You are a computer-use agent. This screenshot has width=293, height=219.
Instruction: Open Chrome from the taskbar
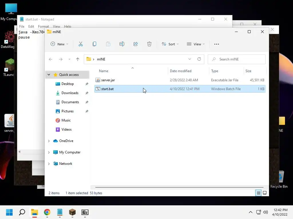47,212
